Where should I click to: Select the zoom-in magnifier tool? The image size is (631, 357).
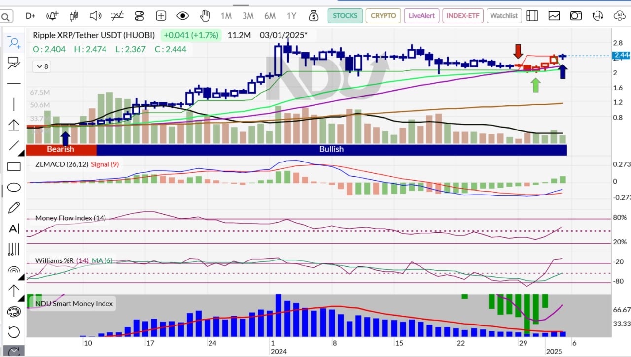click(x=14, y=43)
